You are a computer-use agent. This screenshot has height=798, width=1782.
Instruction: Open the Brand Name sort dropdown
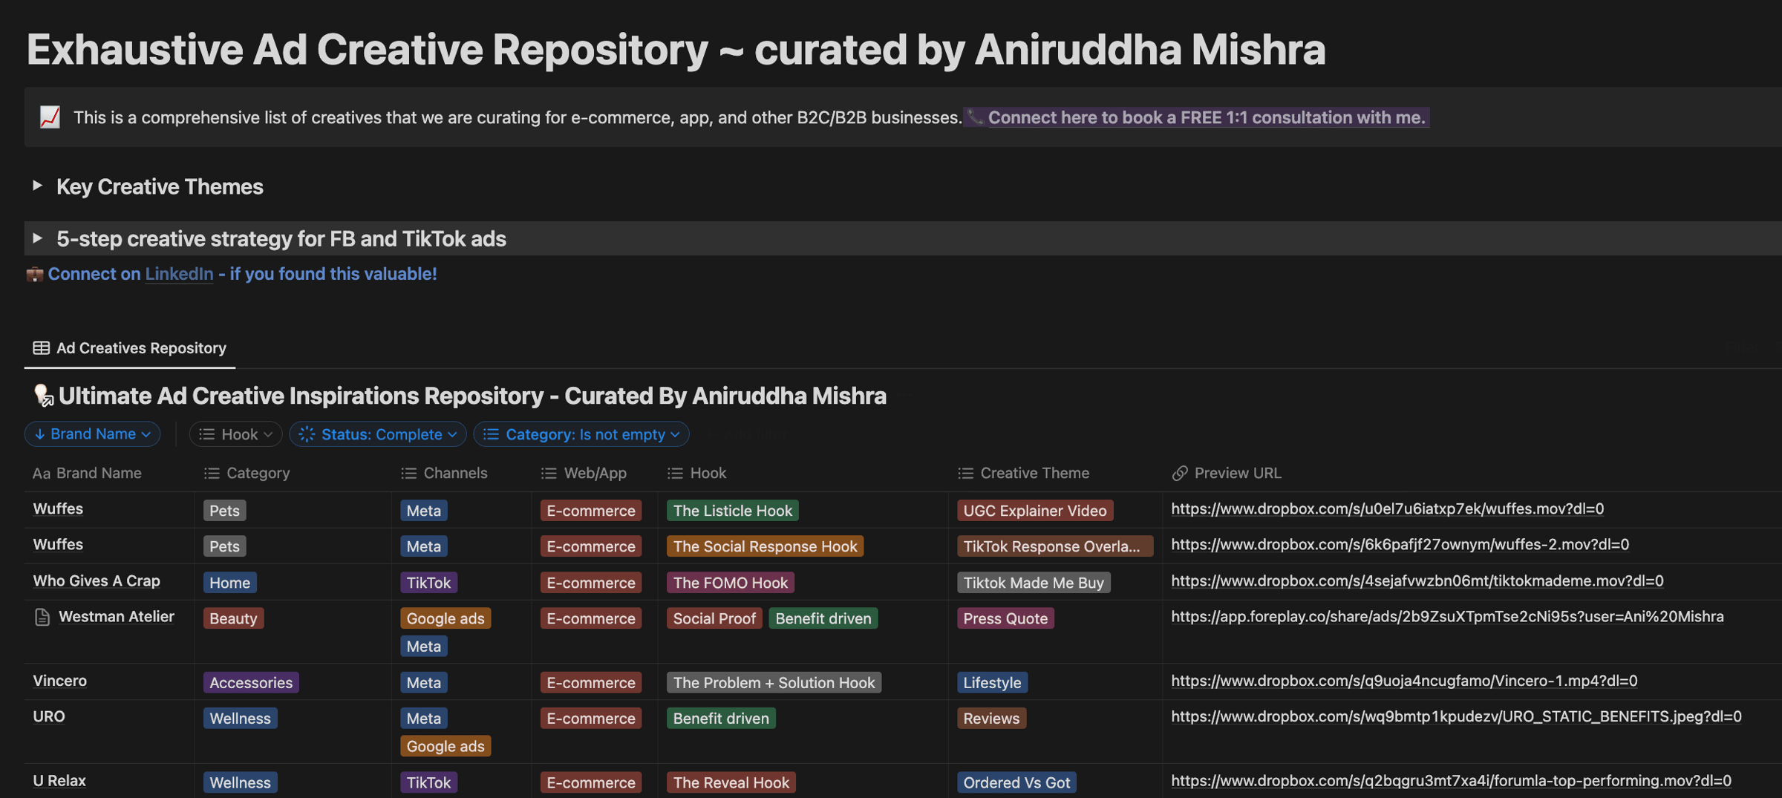coord(93,434)
